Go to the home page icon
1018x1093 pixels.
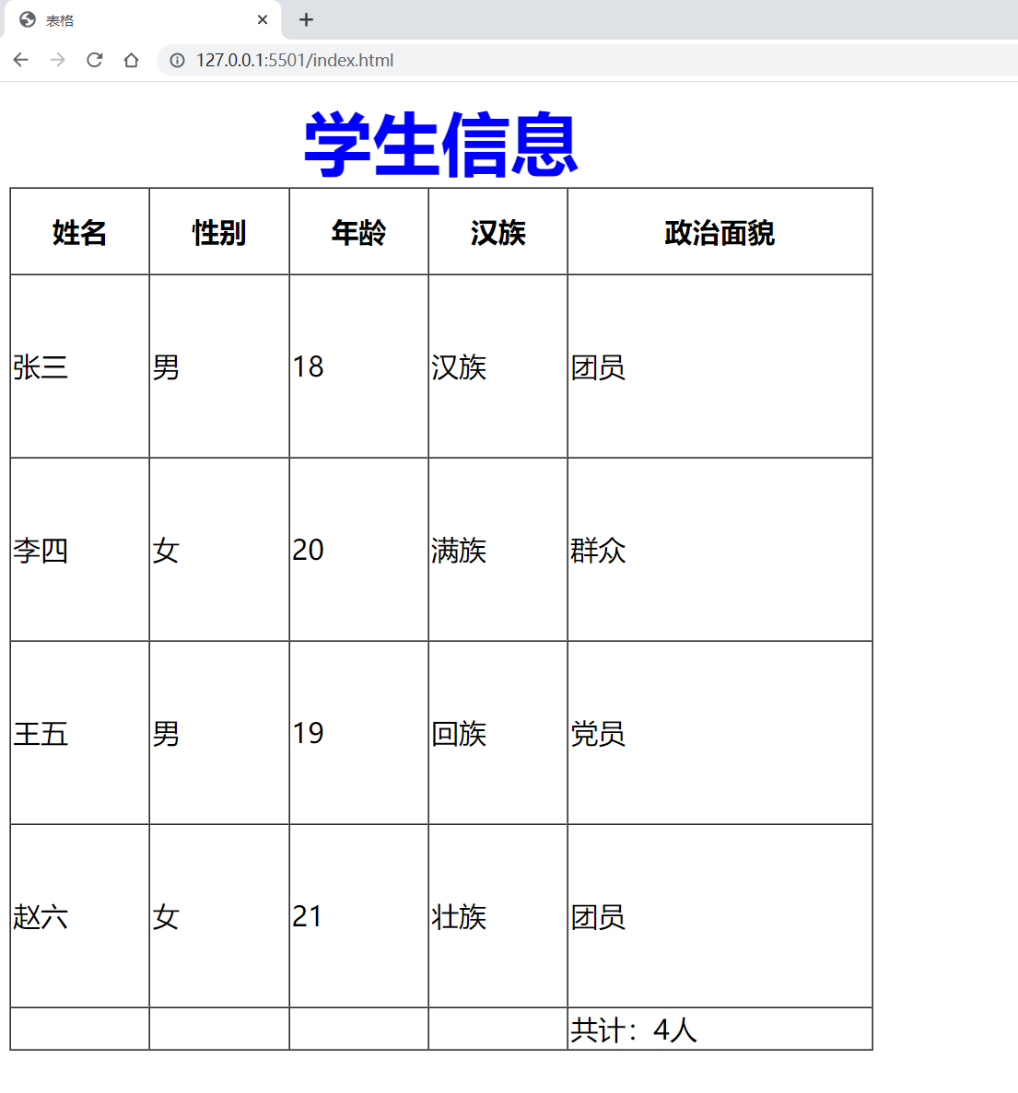coord(131,60)
